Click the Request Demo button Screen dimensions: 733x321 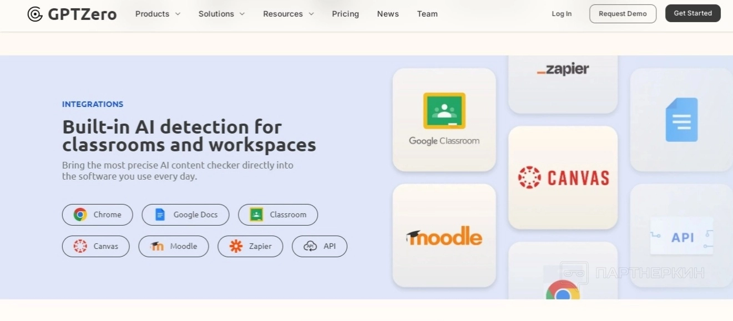click(623, 14)
